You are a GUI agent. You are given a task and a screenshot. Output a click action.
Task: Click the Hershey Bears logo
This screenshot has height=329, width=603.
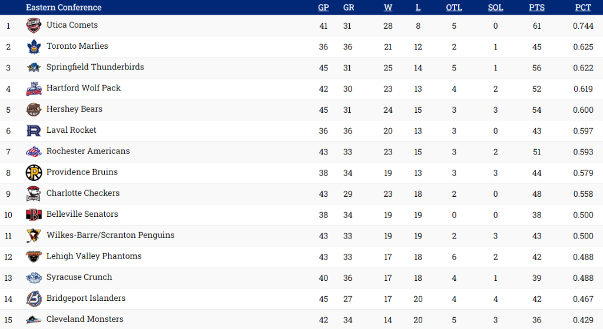coord(34,110)
